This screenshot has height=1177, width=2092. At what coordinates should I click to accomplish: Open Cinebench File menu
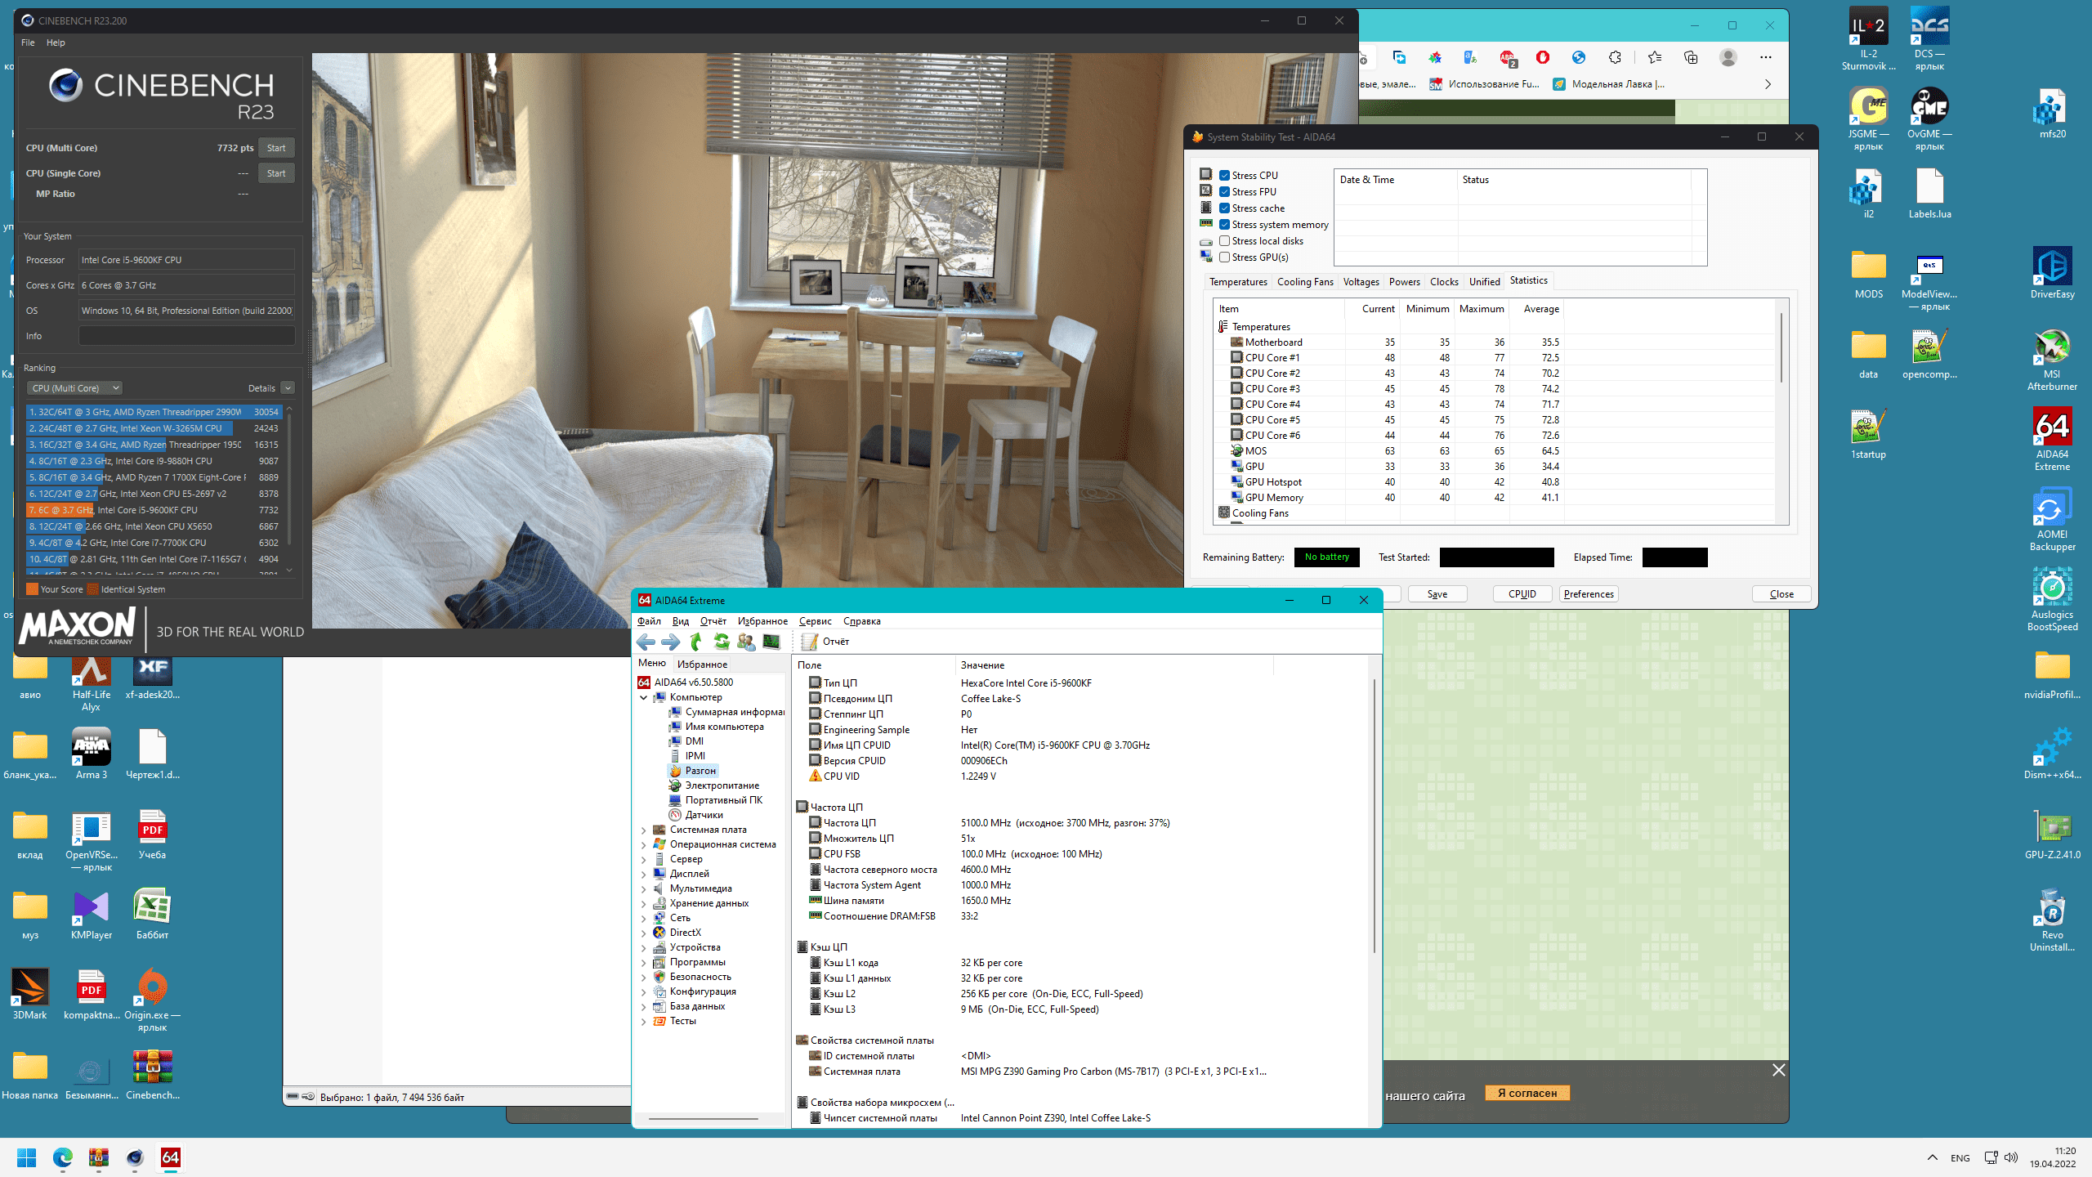pyautogui.click(x=28, y=43)
